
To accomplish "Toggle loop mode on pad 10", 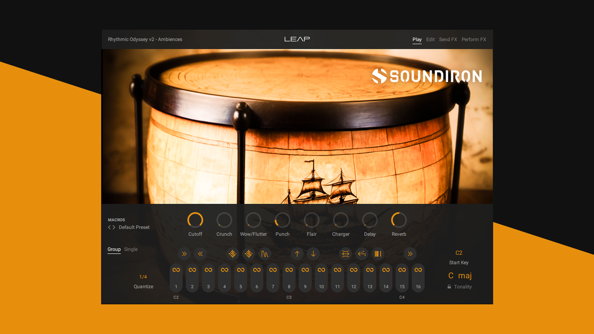I will click(x=322, y=270).
